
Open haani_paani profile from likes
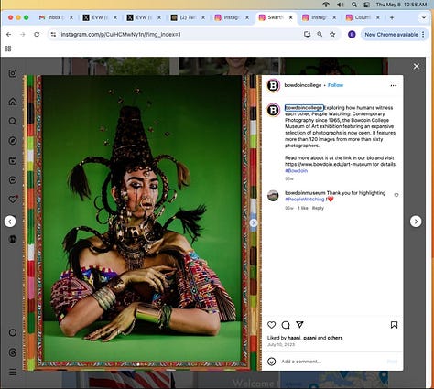[x=301, y=338]
